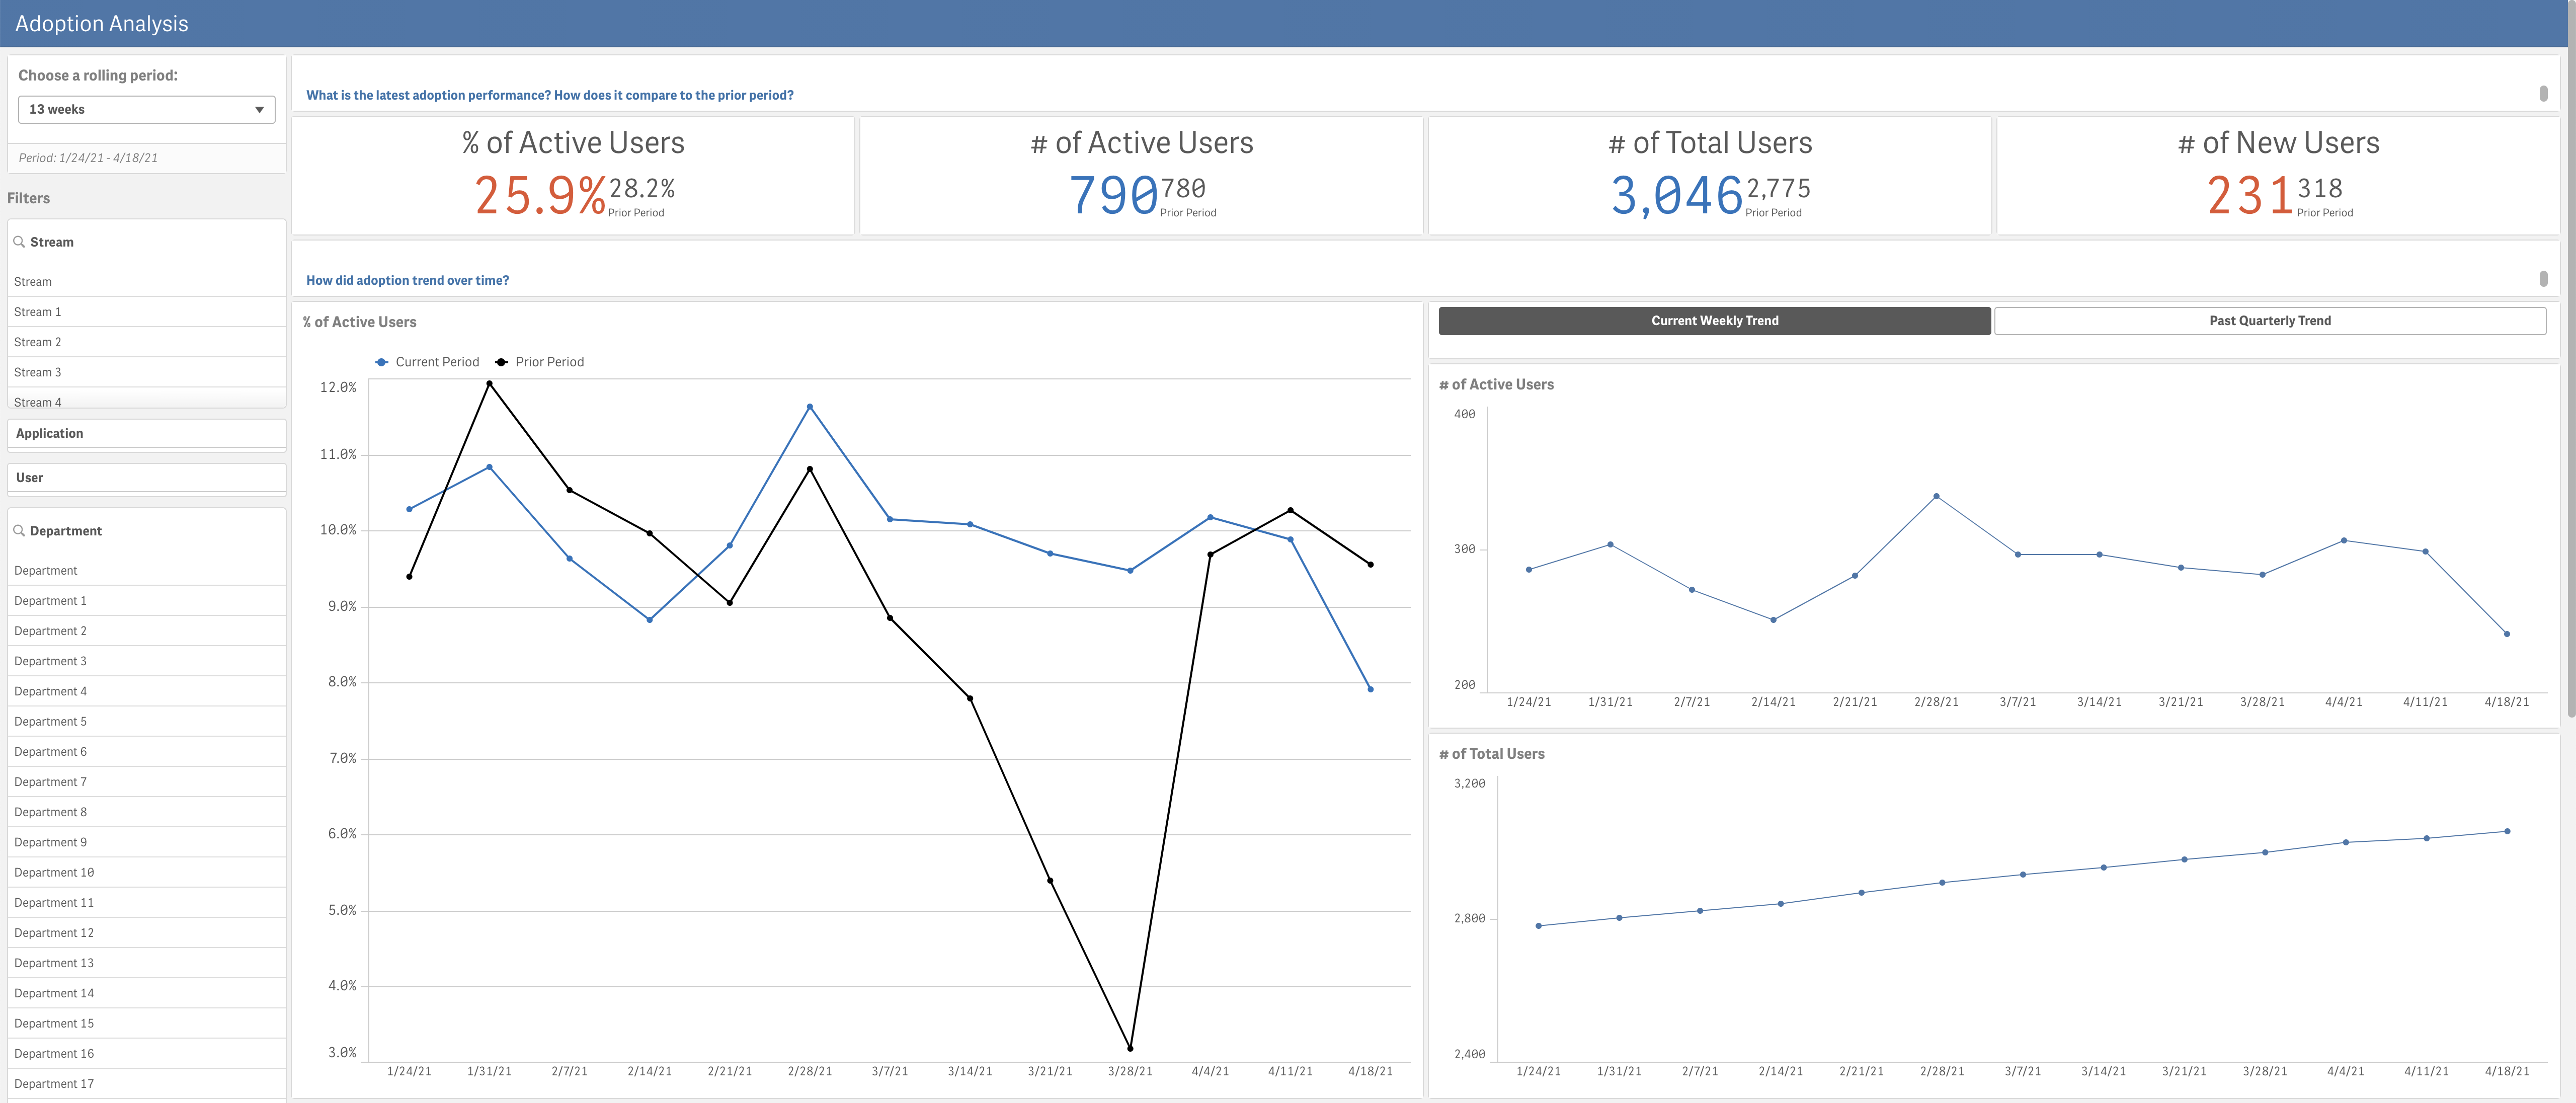Select Stream 3 in the Stream filter
Image resolution: width=2576 pixels, height=1103 pixels.
pyautogui.click(x=146, y=372)
